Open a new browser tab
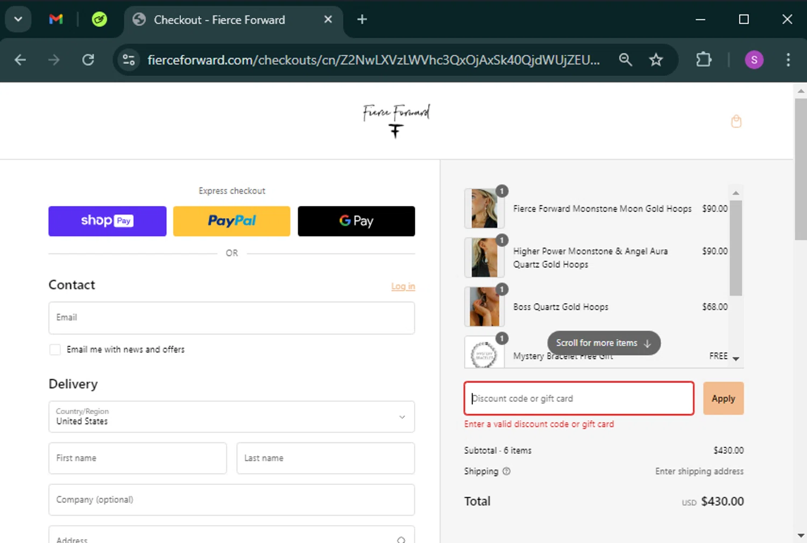This screenshot has height=543, width=807. pos(362,19)
